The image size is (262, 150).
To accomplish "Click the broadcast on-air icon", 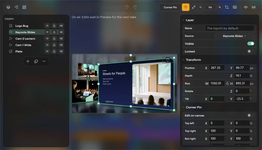I will pyautogui.click(x=254, y=7).
